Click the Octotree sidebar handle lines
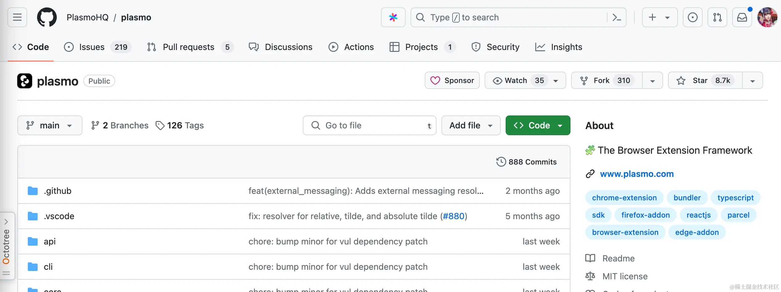Image resolution: width=781 pixels, height=292 pixels. (6, 273)
